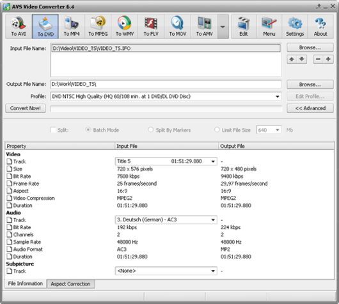Open the audio Track Deutsch dropdown
This screenshot has height=304, width=339.
[213, 220]
